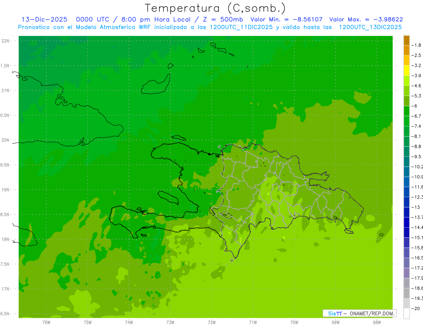Screen dimensions: 423x327
Task: Select the '0000 UTC' time text
Action: 92,19
